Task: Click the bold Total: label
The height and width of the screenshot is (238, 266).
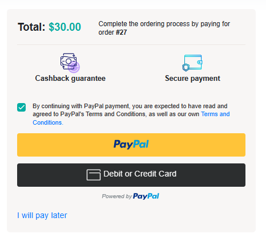Action: coord(31,27)
